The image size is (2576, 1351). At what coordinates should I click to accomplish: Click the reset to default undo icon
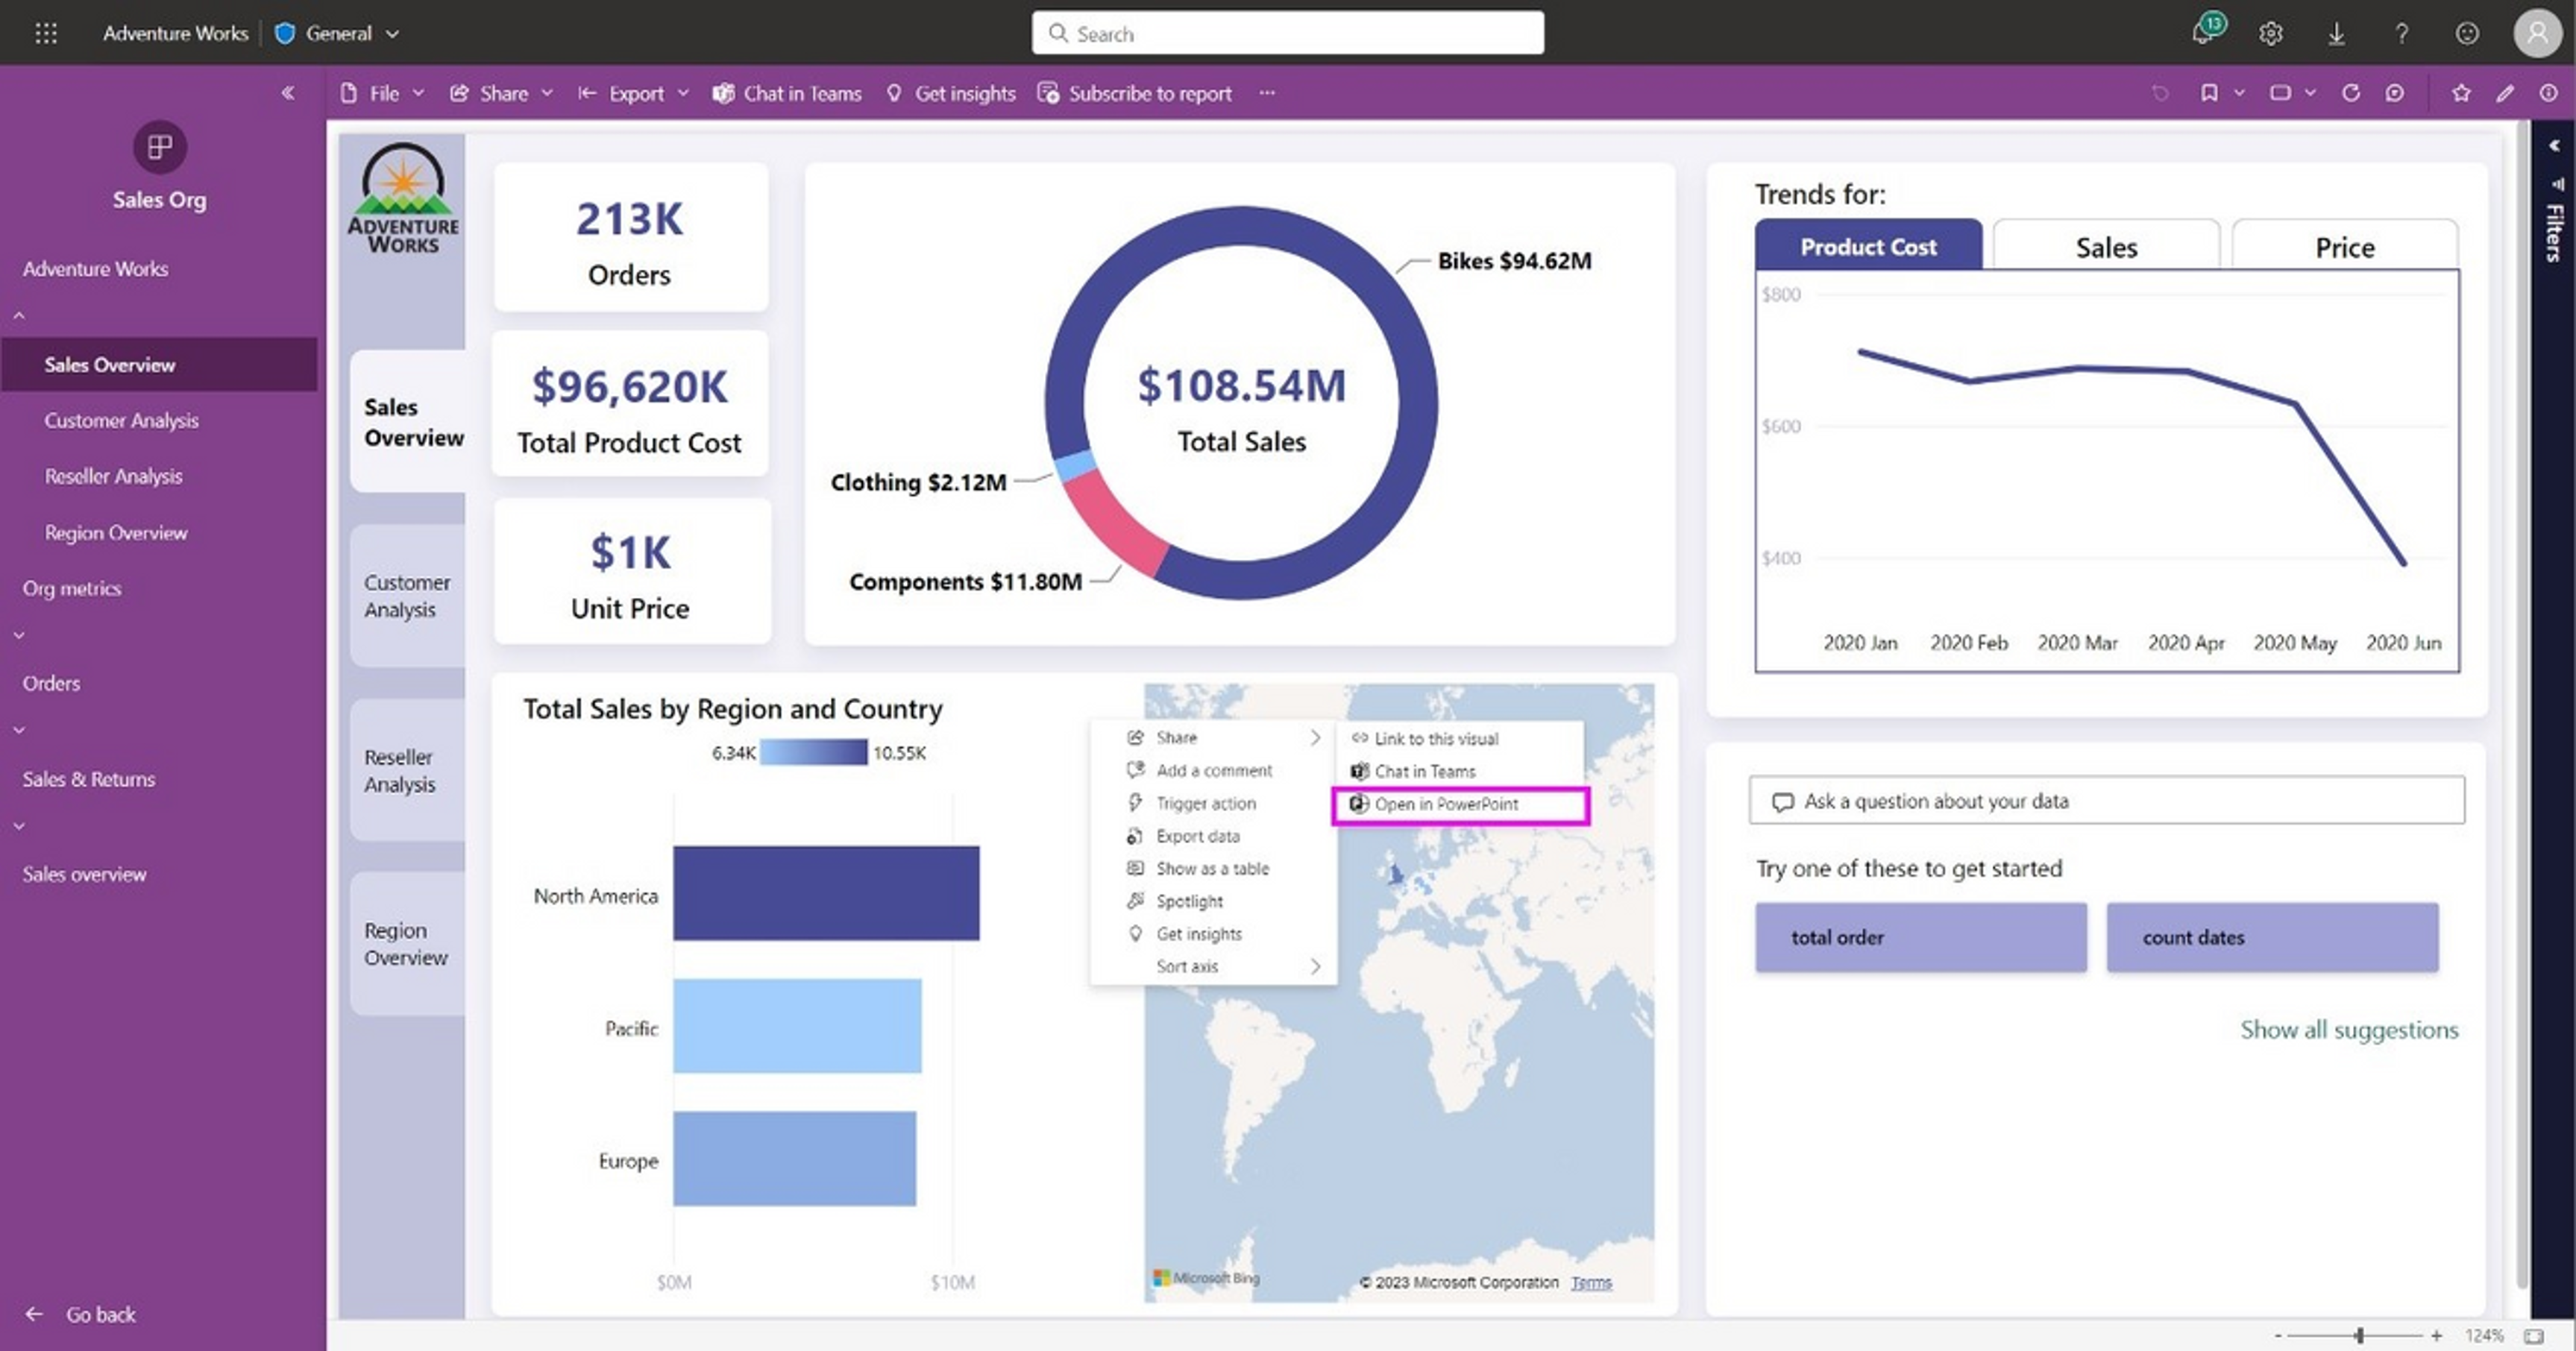(x=2160, y=93)
